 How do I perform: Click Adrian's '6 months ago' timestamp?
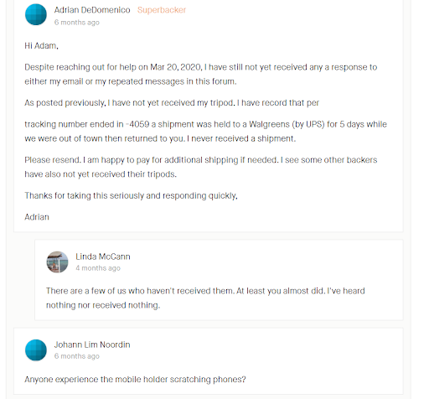pyautogui.click(x=77, y=23)
